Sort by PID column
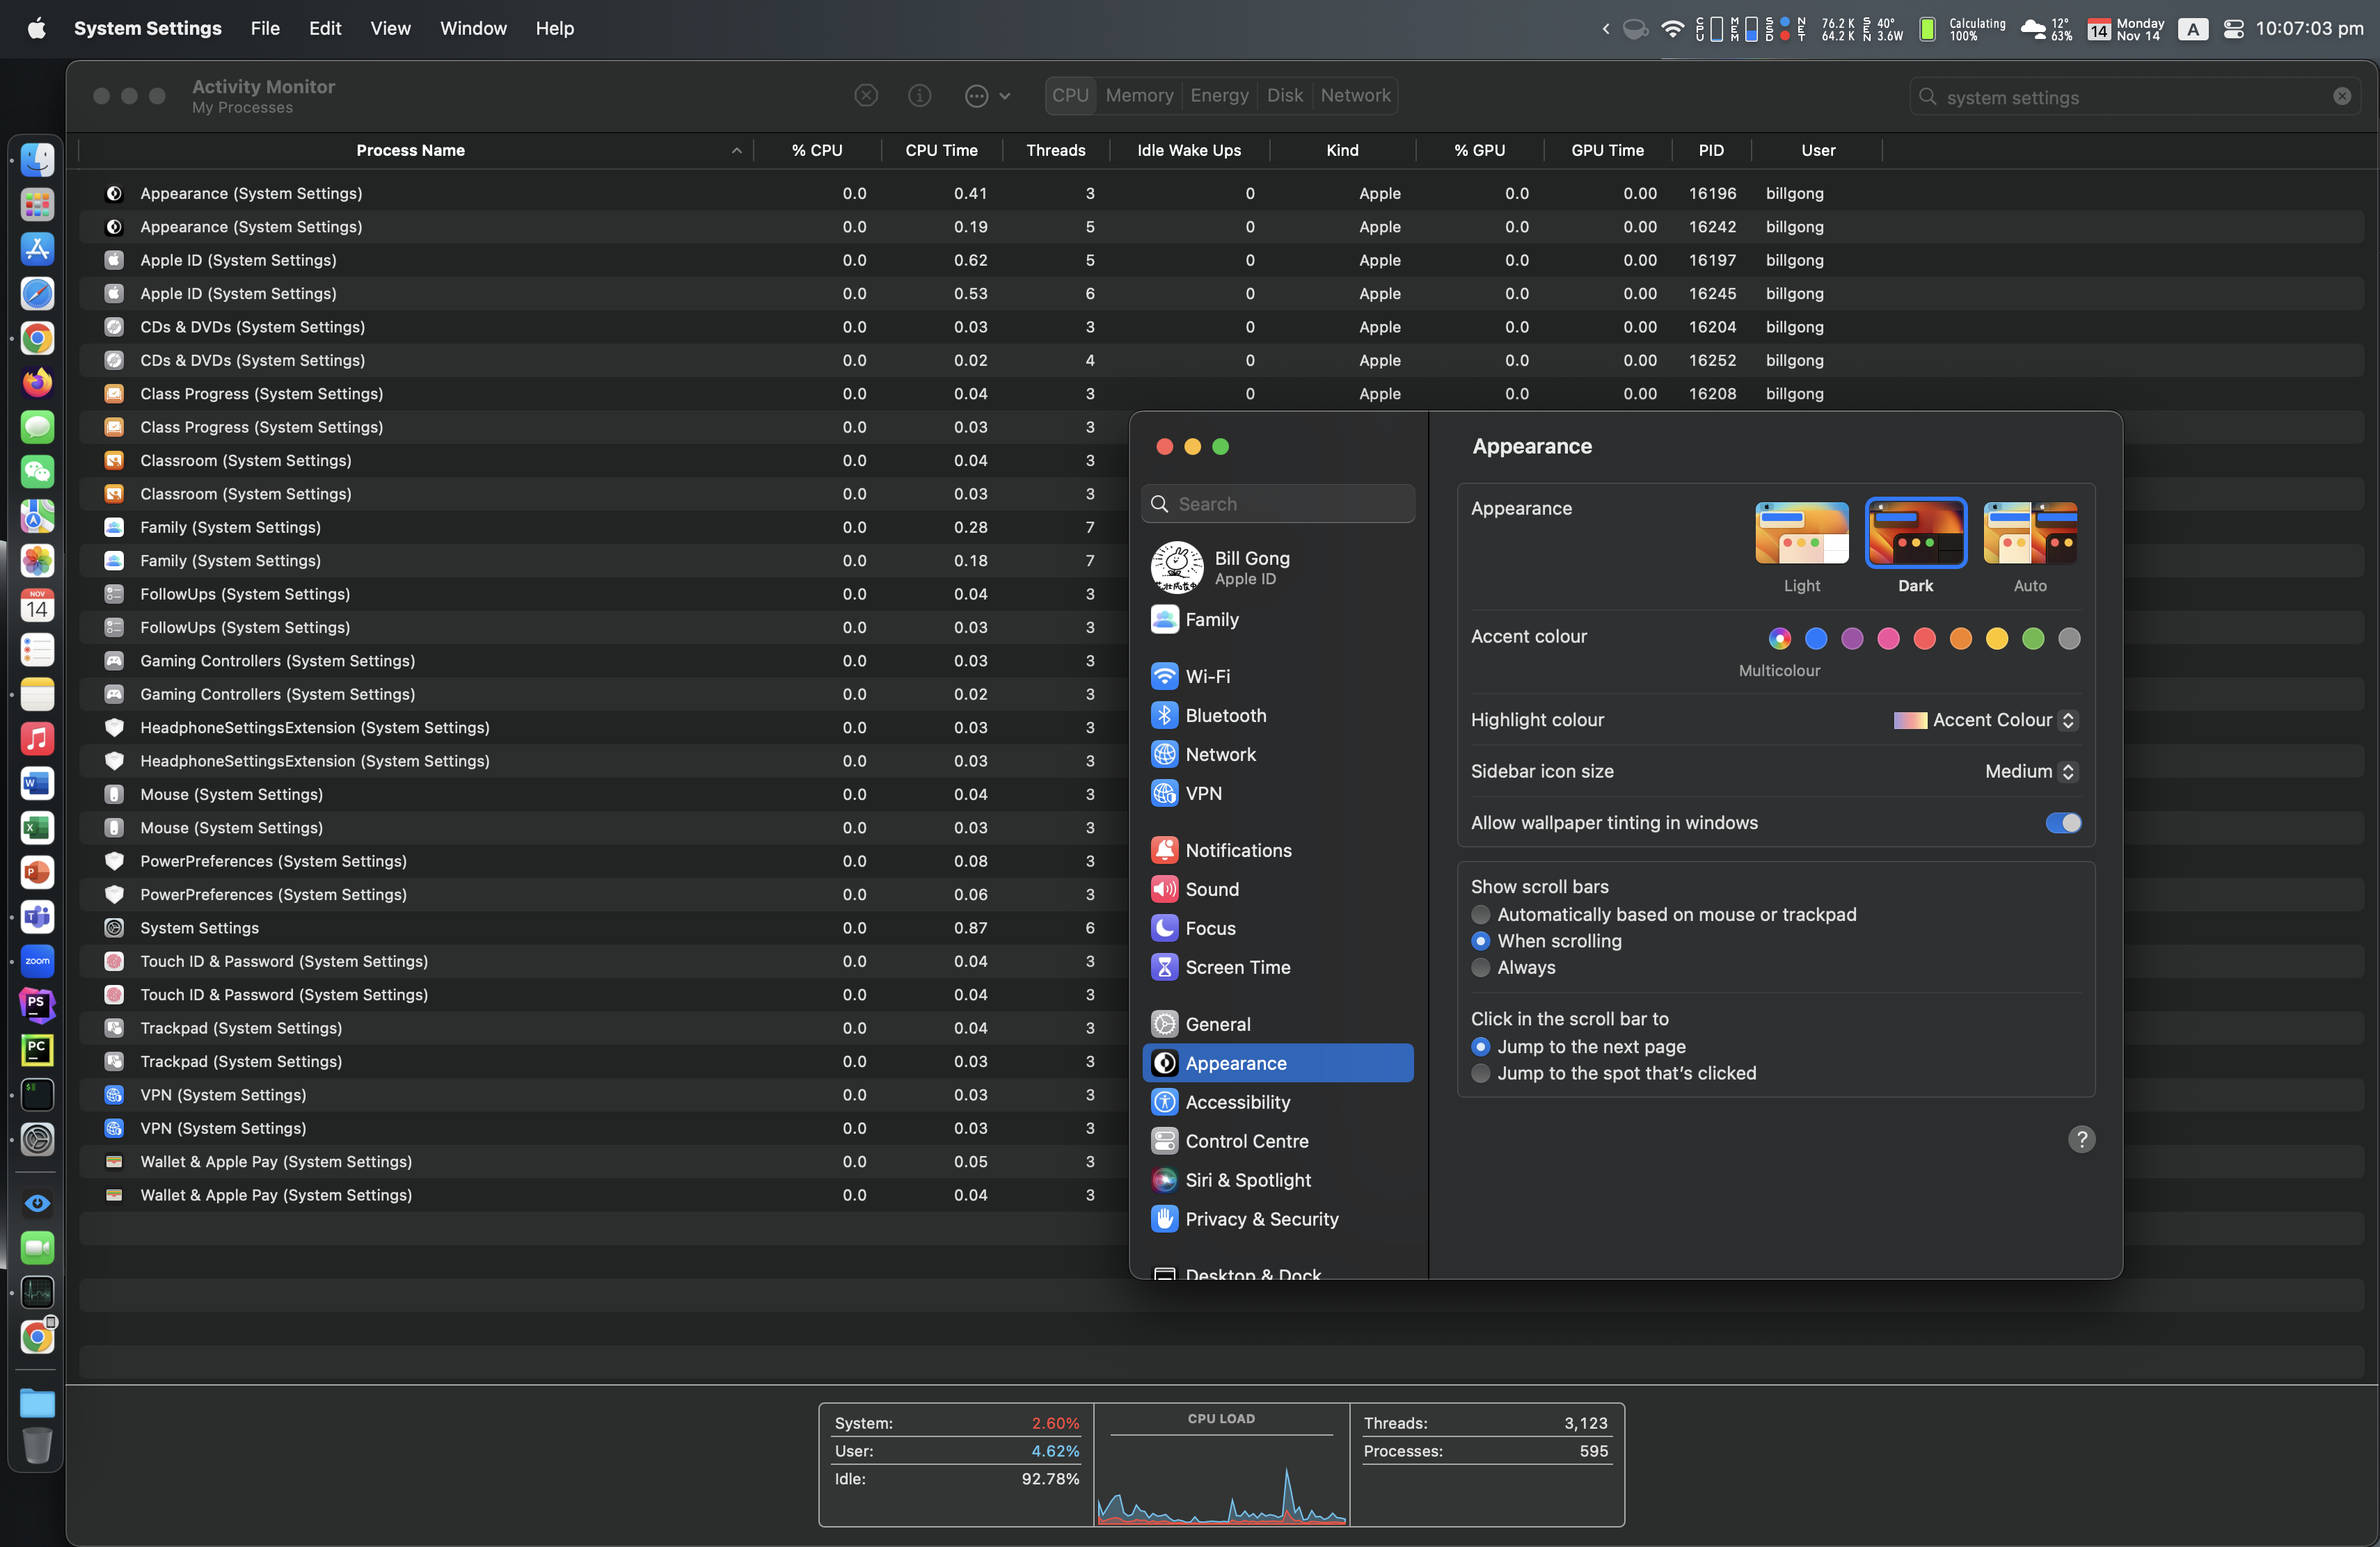2380x1547 pixels. pos(1711,151)
